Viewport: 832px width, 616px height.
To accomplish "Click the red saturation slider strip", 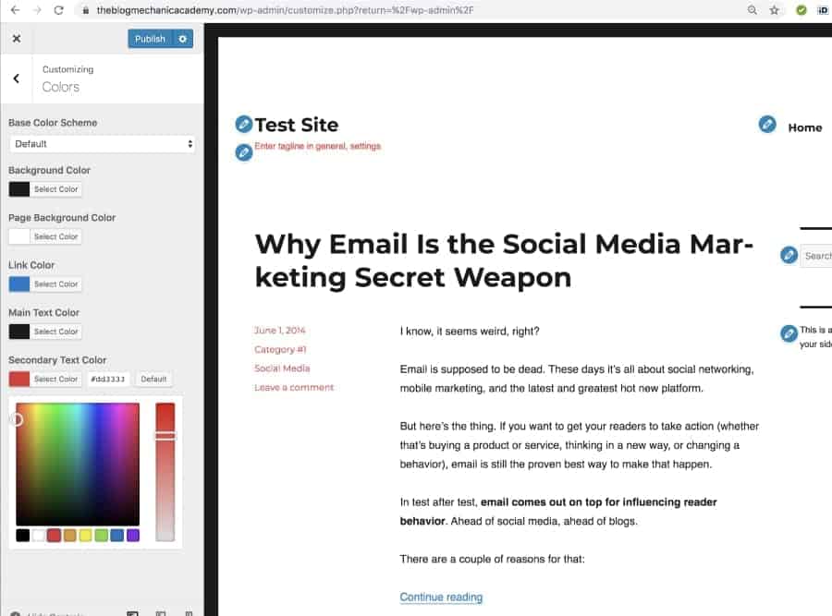I will coord(165,471).
